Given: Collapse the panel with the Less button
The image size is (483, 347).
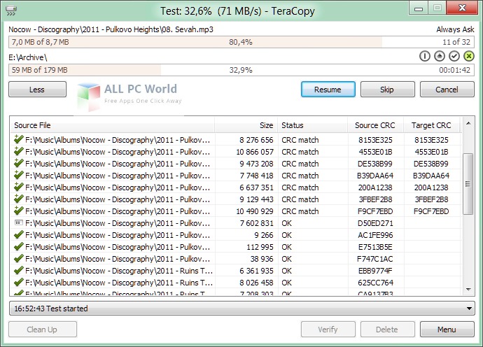Looking at the screenshot, I should [37, 90].
